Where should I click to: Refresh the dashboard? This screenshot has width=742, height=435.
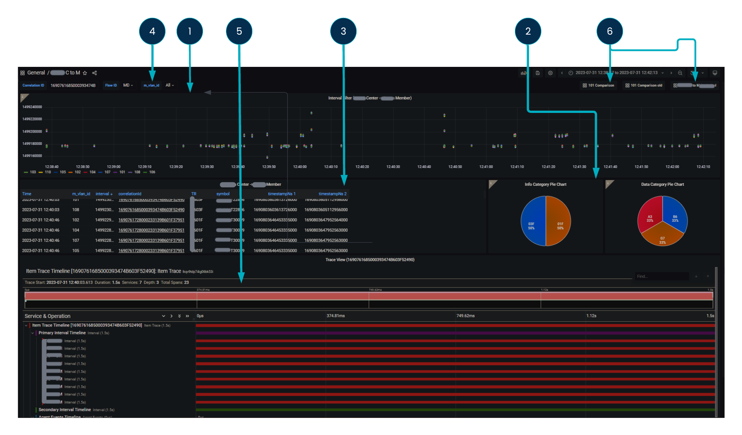pyautogui.click(x=693, y=73)
